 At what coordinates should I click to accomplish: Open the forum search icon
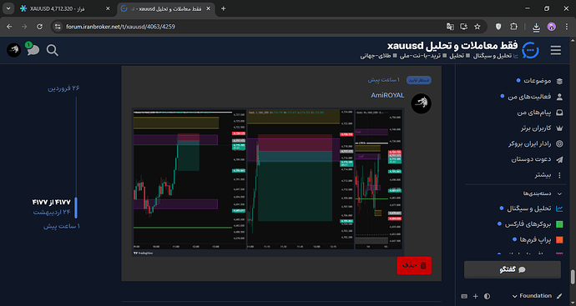pyautogui.click(x=53, y=50)
